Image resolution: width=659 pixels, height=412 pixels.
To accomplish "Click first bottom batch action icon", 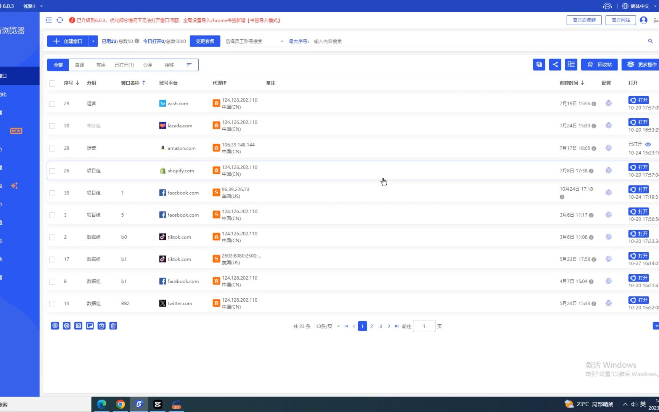I will [x=55, y=326].
